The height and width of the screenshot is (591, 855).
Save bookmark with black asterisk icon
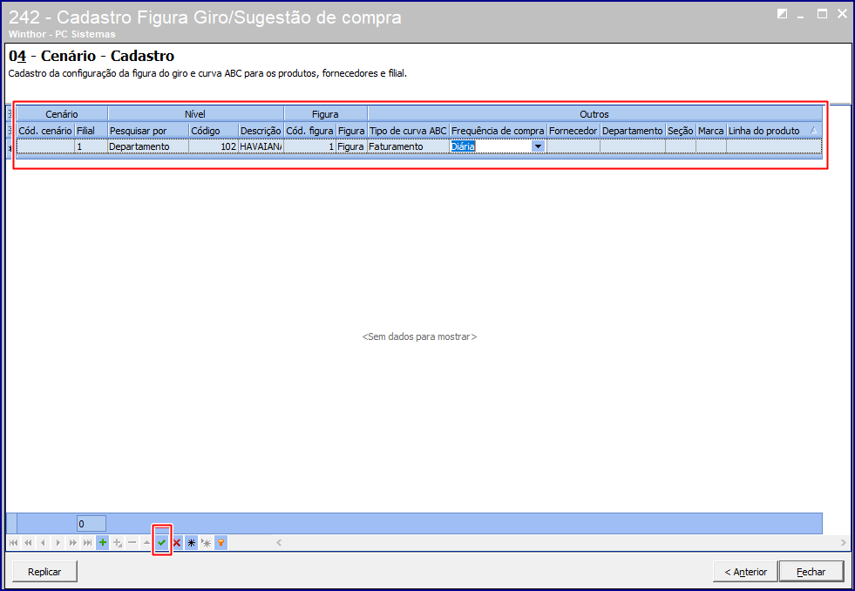(x=192, y=543)
